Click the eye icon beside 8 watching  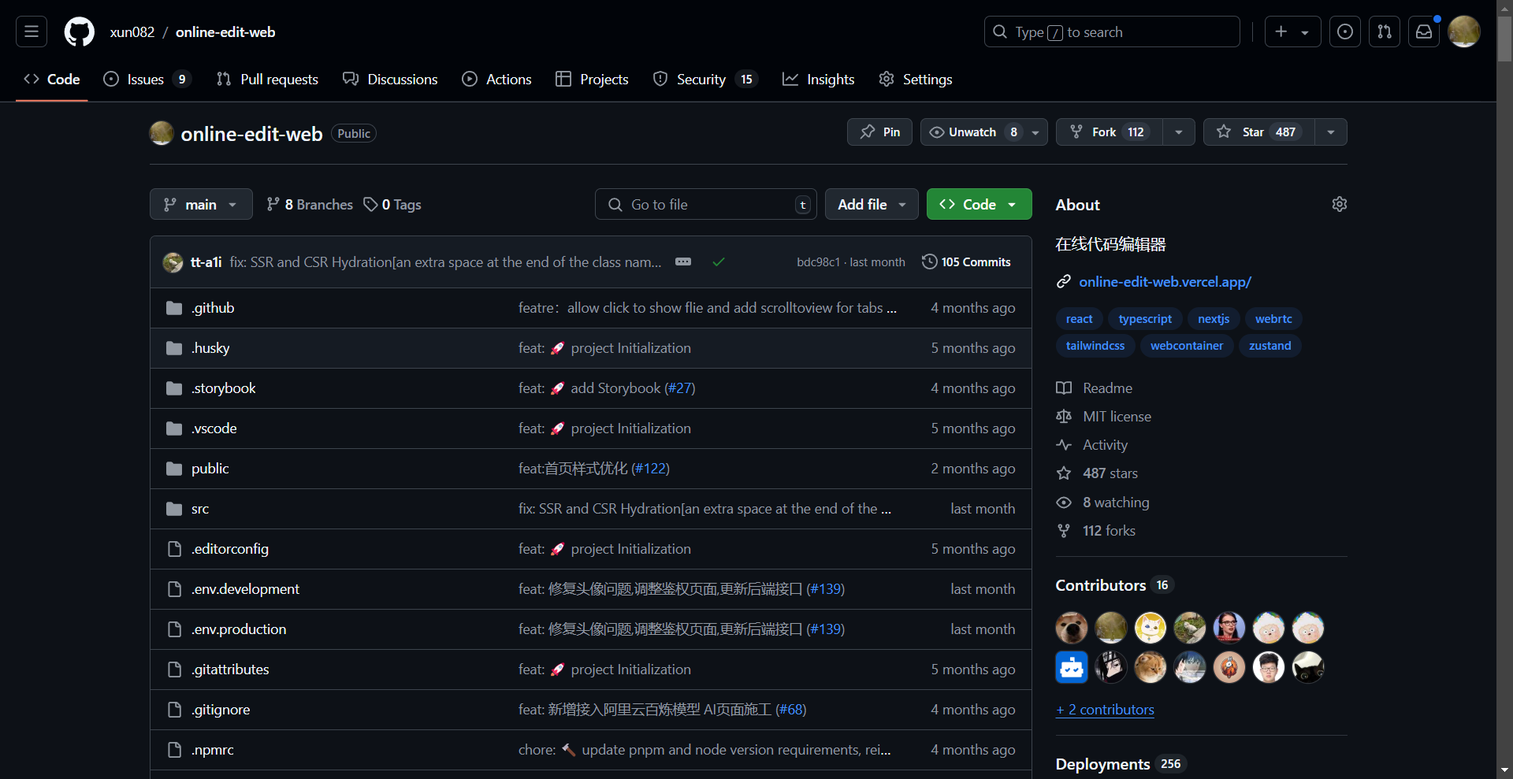coord(1064,502)
